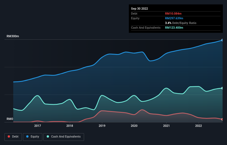Click the red dot in Debt legend
This screenshot has width=227, height=145.
9,137
